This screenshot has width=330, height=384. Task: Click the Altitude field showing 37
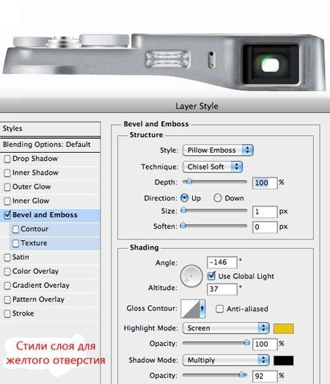coord(222,289)
